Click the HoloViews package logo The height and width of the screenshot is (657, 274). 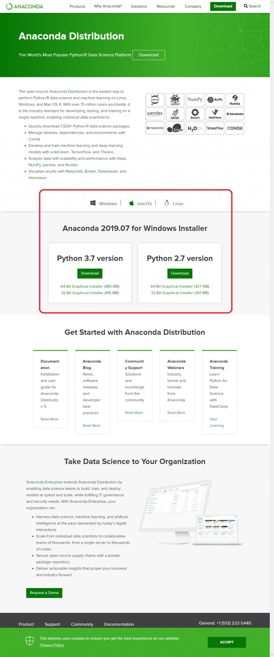[x=215, y=114]
